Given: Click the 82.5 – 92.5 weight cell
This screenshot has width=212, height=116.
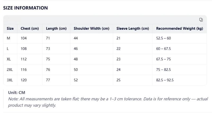Looking at the screenshot, I should (165, 80).
